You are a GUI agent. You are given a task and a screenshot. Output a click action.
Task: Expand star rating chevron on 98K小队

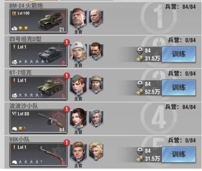(x=41, y=162)
